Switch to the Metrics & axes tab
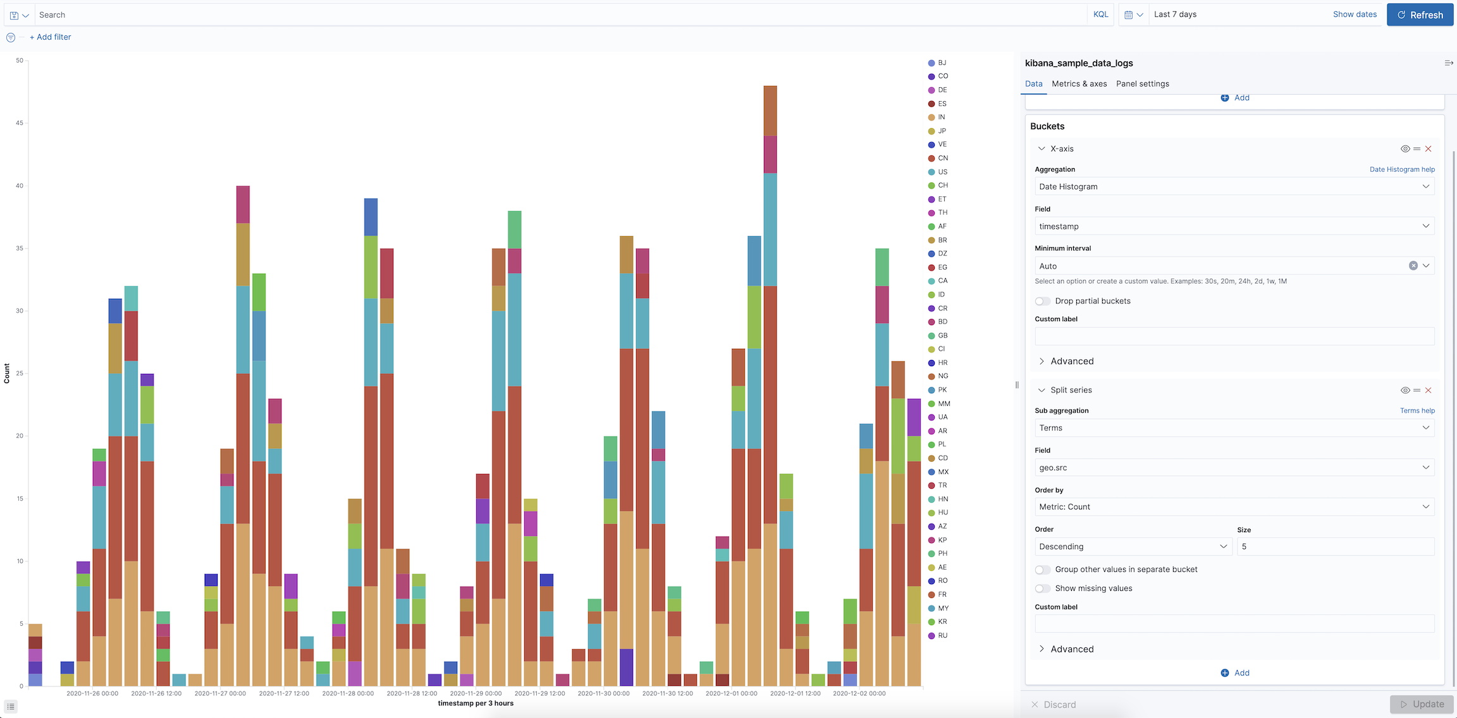The width and height of the screenshot is (1457, 718). coord(1079,83)
